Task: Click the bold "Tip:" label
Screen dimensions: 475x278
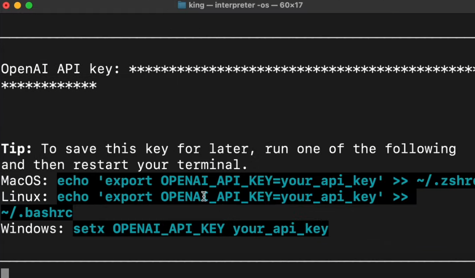Action: (17, 149)
